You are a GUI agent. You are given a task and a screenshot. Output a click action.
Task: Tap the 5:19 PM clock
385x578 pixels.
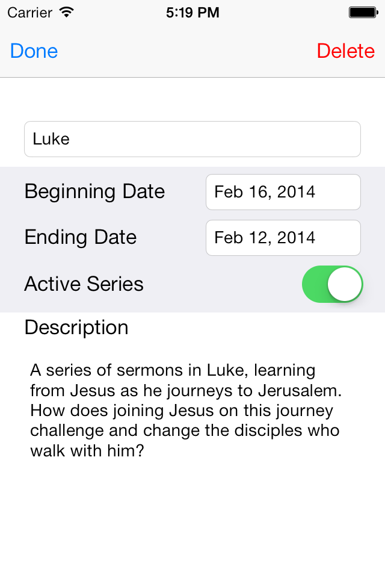pos(192,11)
